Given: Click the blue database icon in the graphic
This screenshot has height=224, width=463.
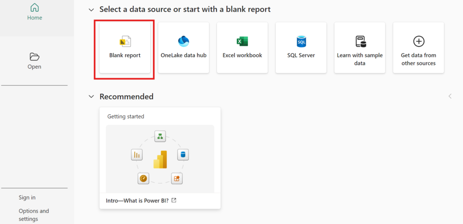Looking at the screenshot, I should coord(183,155).
